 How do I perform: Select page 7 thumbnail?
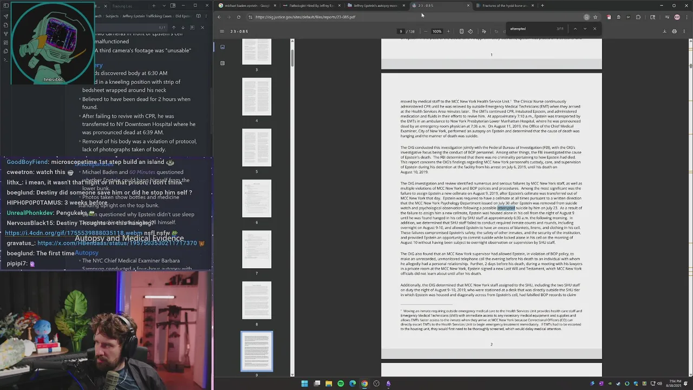click(x=257, y=250)
